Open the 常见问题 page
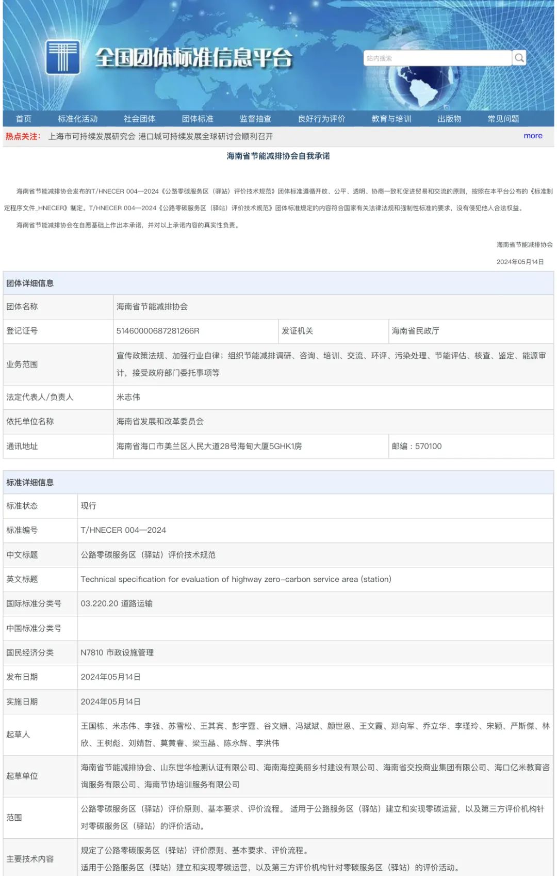This screenshot has width=557, height=876. pos(503,119)
